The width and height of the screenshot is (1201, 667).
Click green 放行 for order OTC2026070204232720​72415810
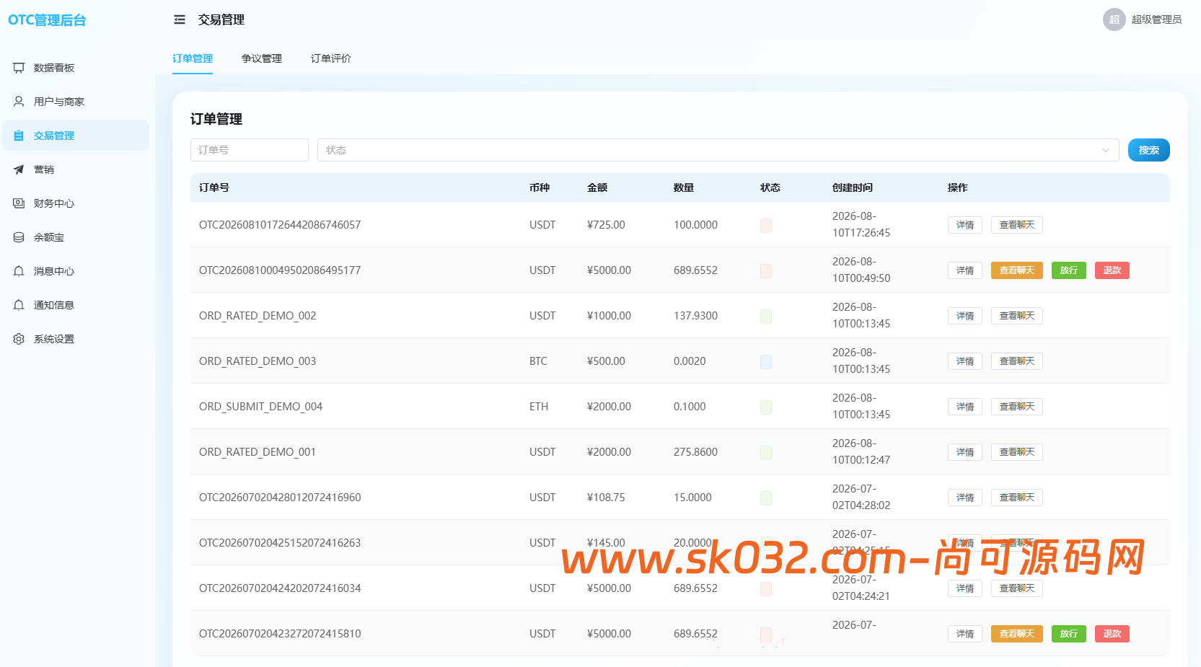coord(1068,634)
